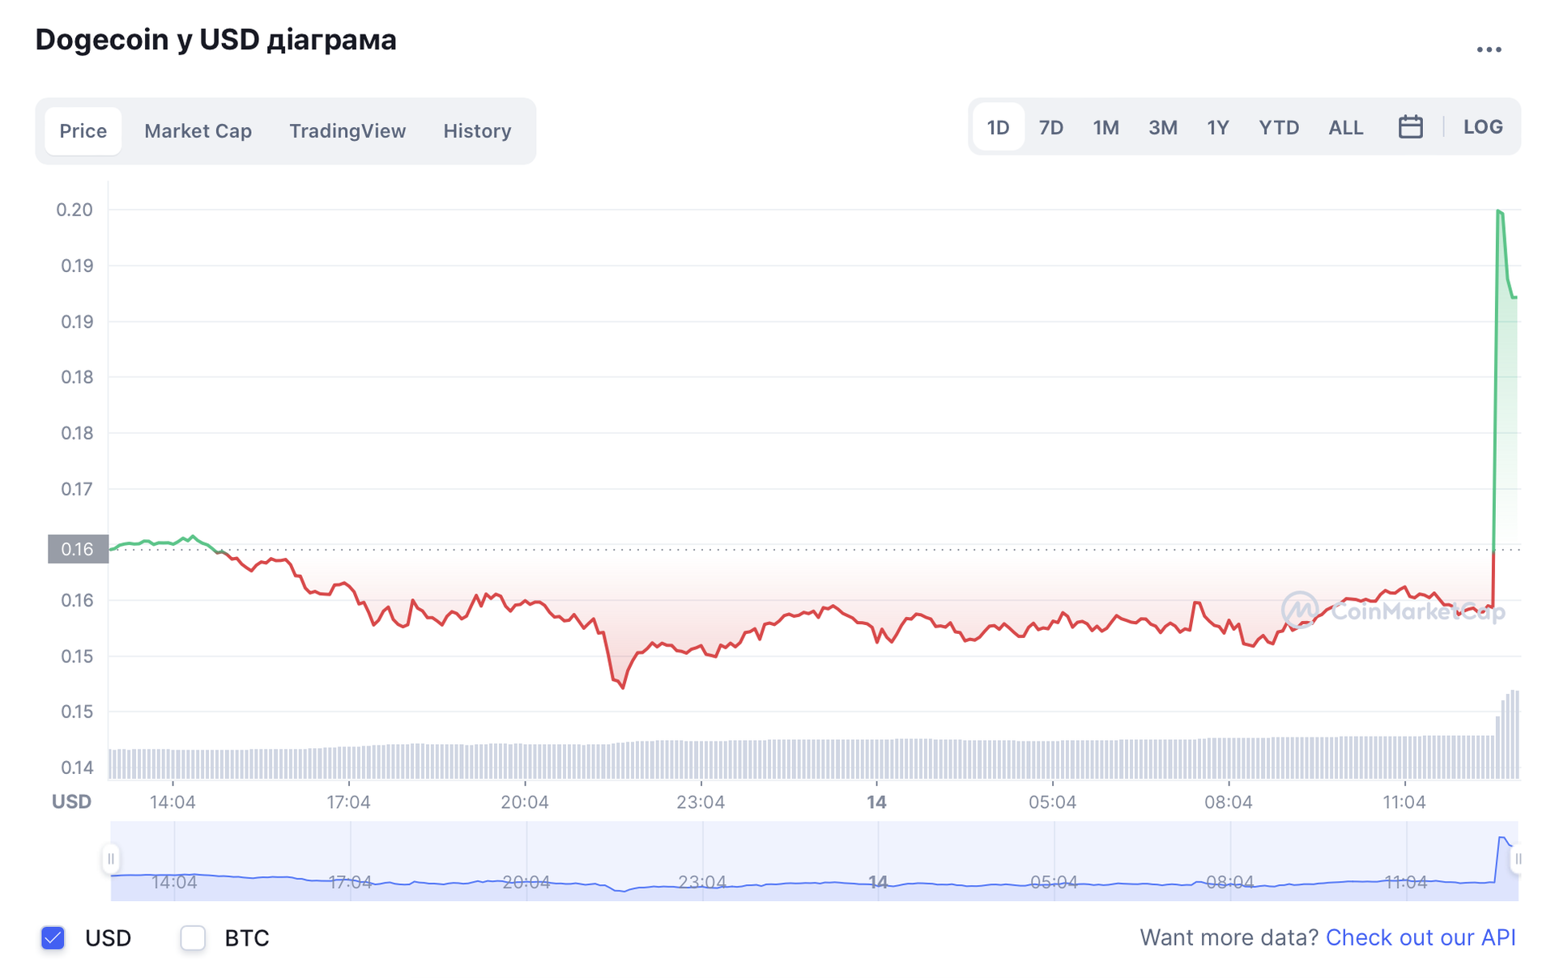Toggle LOG scale on the chart

[1483, 127]
